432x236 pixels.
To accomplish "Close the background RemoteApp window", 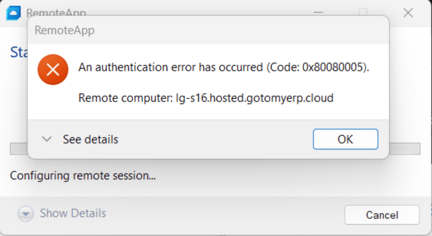I will (x=408, y=13).
